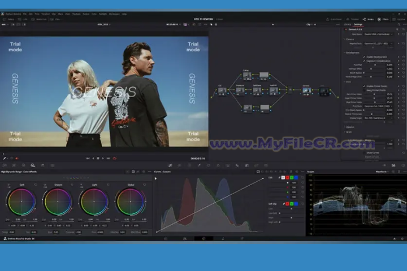The image size is (407, 271).
Task: Uncheck Exposure Compensation
Action: tap(364, 61)
